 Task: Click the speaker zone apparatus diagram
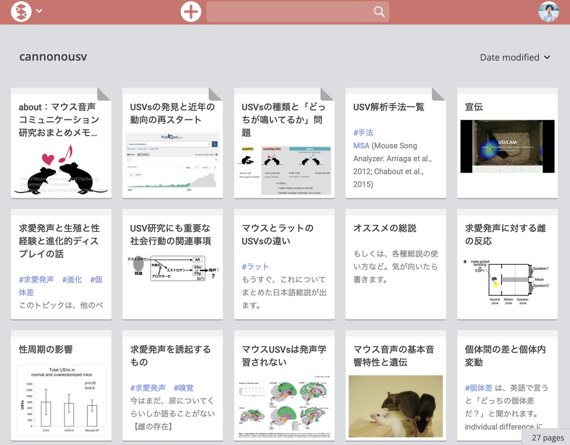(507, 282)
